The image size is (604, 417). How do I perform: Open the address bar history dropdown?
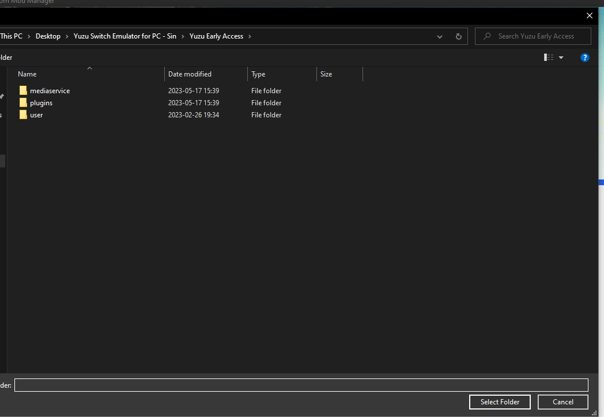439,36
